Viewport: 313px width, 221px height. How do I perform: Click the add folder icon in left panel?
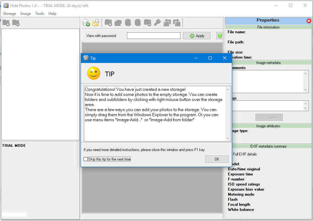(6, 23)
